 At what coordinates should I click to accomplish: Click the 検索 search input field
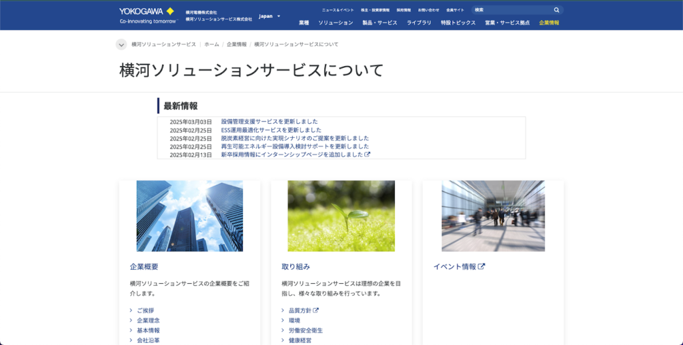point(511,10)
